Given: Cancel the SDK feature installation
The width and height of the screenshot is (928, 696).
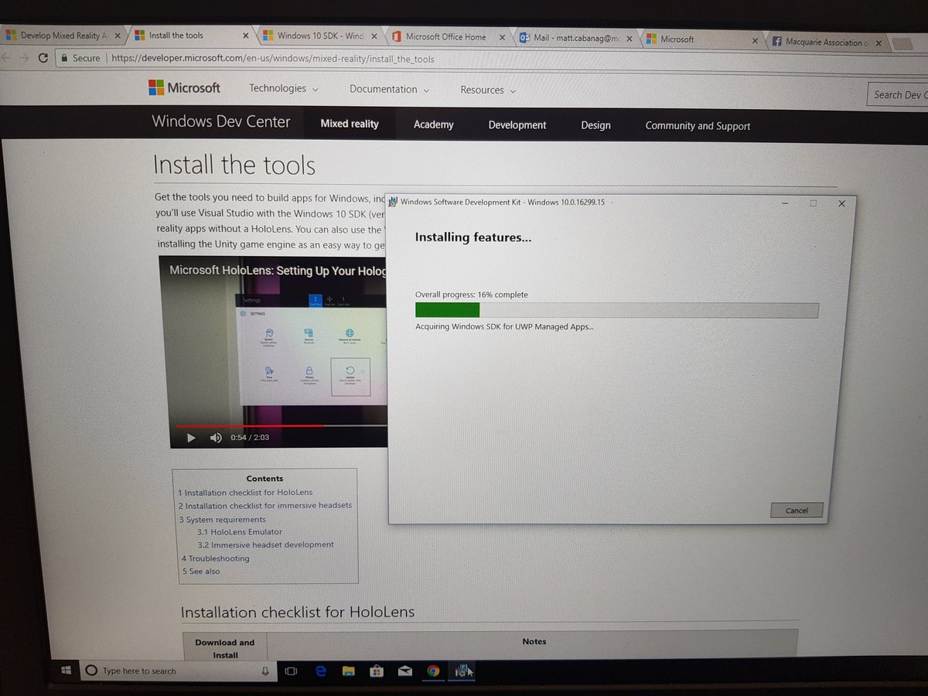Looking at the screenshot, I should tap(796, 510).
